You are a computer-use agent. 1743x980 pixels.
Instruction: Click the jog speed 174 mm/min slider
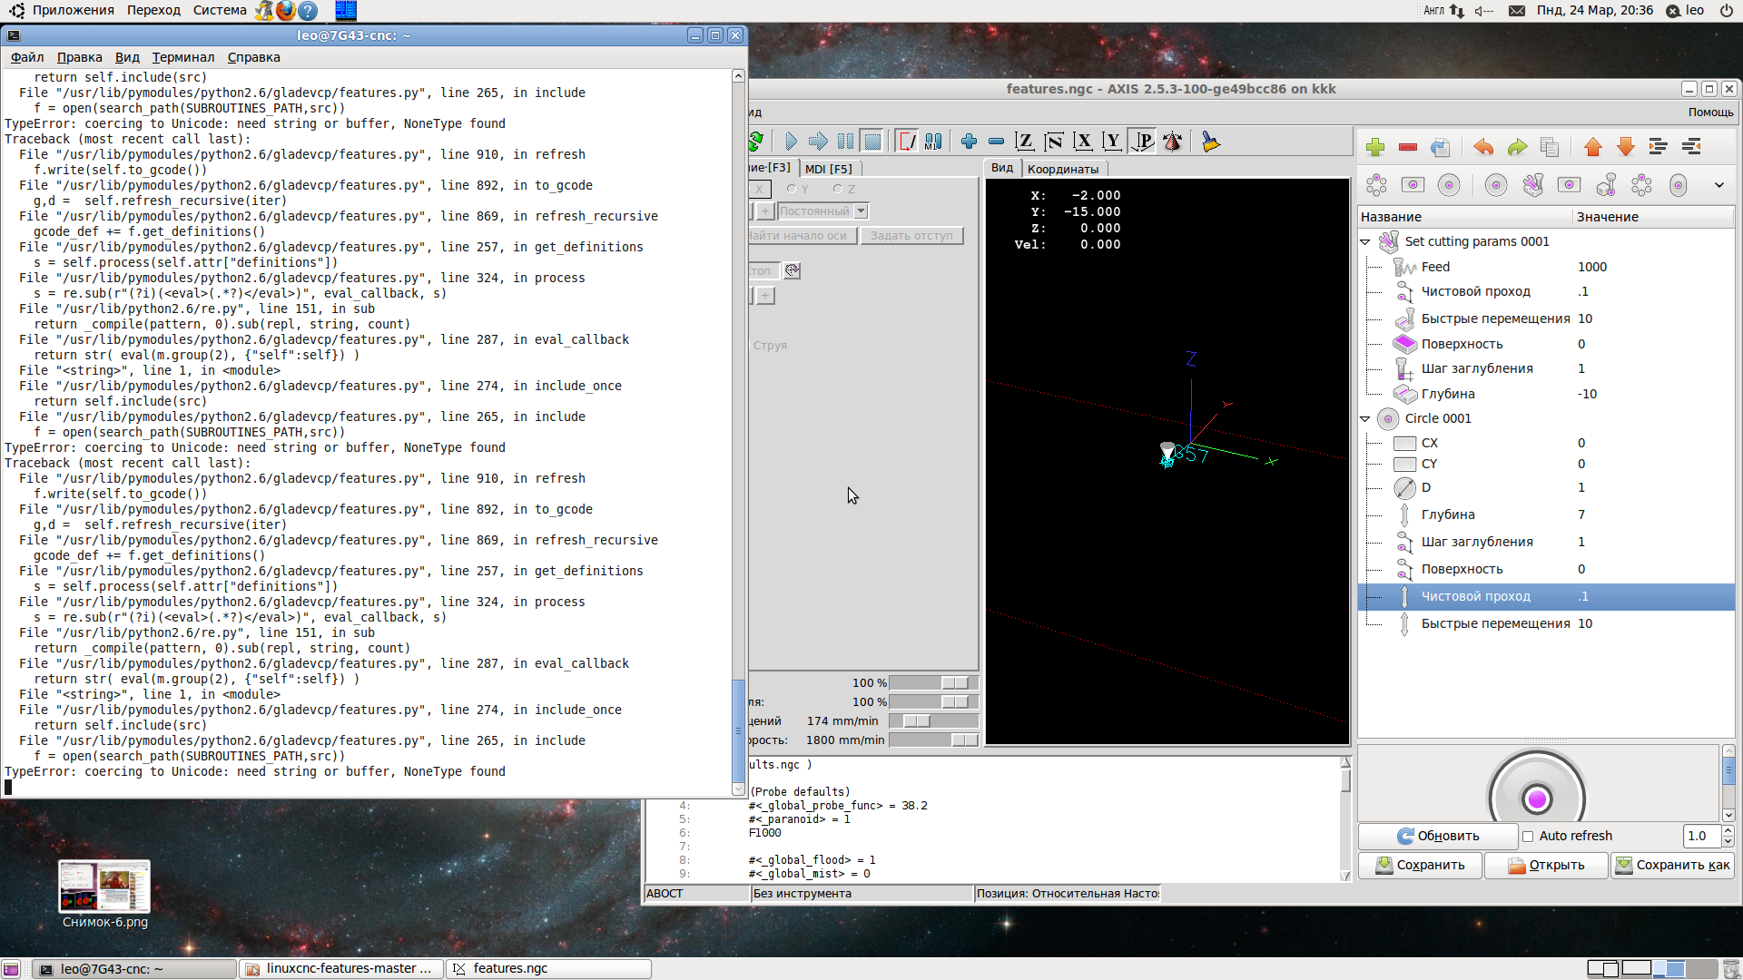pyautogui.click(x=917, y=721)
